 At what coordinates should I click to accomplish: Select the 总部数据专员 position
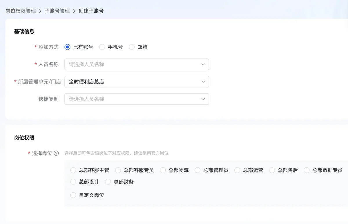pos(307,170)
